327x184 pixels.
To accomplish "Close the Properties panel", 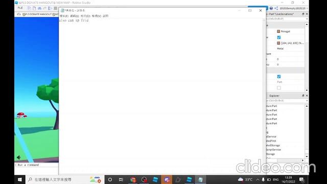I will click(307, 14).
